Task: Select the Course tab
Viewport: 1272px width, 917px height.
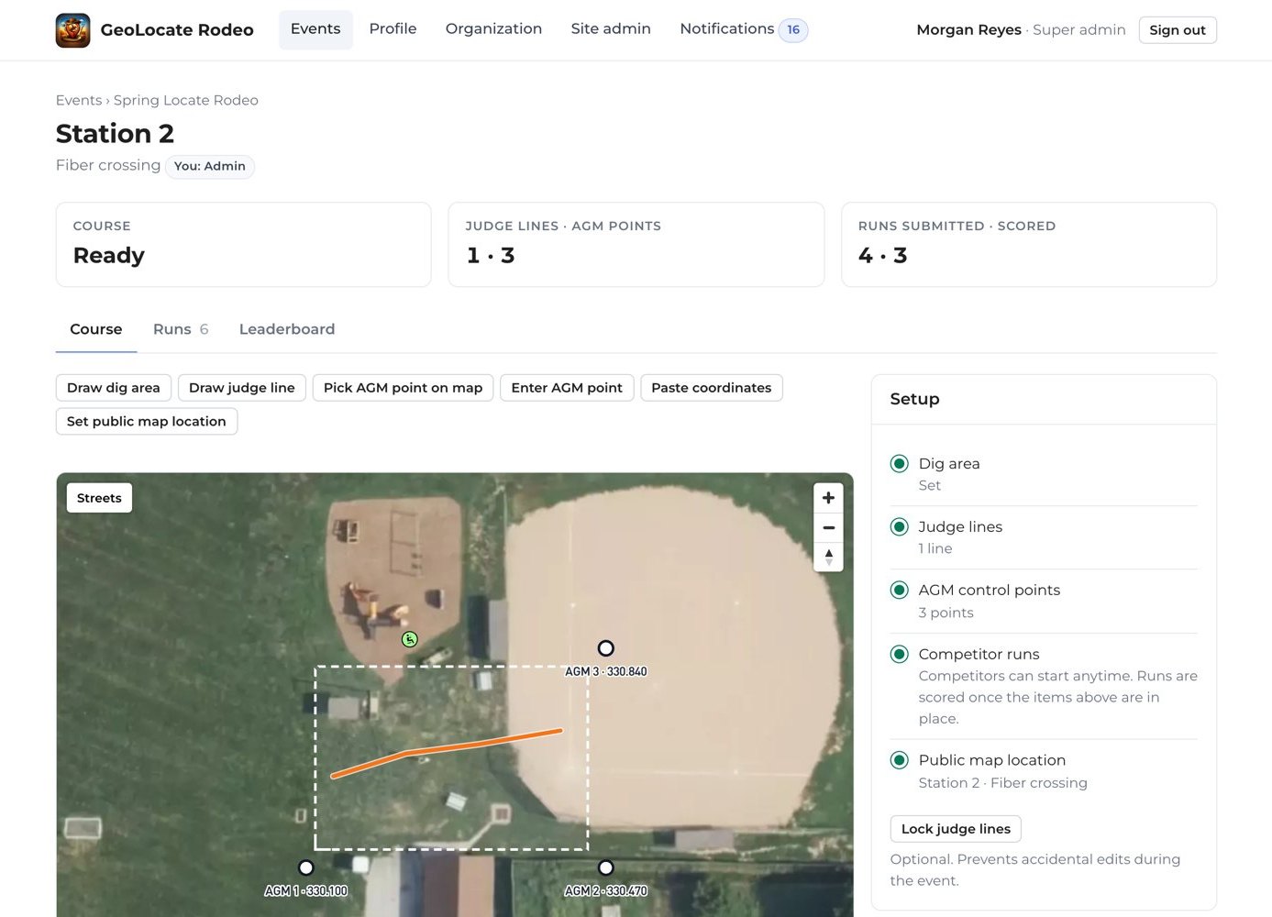Action: pyautogui.click(x=96, y=329)
